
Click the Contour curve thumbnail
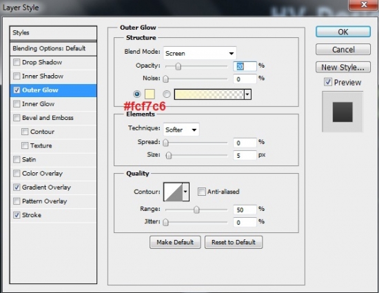tap(173, 192)
